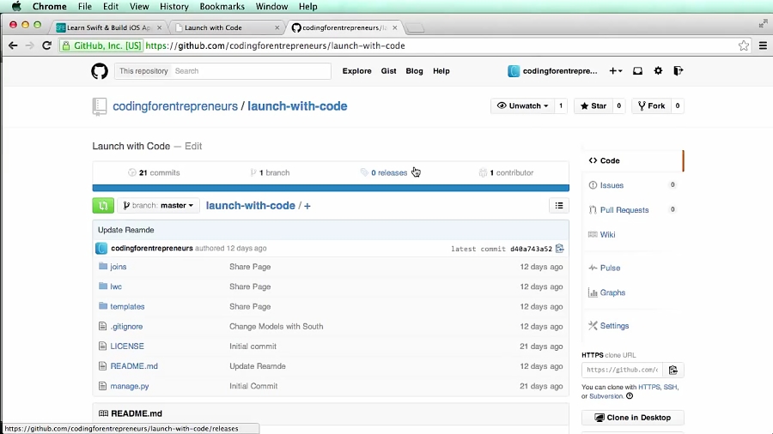Open Help in GitHub header

tap(441, 71)
